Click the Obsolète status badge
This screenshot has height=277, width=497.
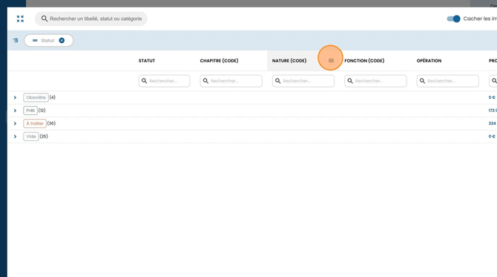[36, 97]
